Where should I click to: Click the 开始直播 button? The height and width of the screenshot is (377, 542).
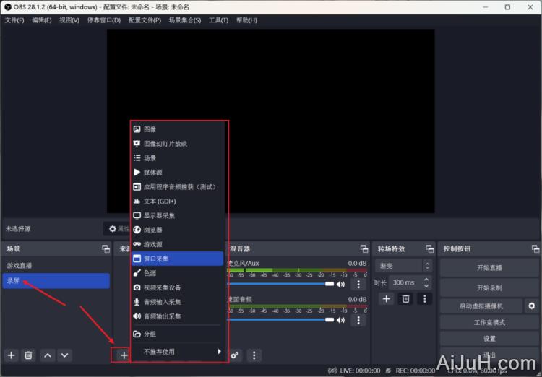coord(489,267)
